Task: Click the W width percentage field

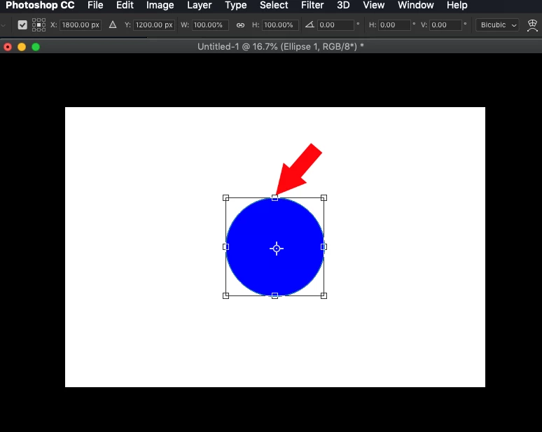Action: 210,25
